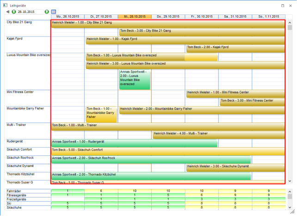Click the Mini Fitness Center row label
Screen dimensions: 297x216
point(20,92)
